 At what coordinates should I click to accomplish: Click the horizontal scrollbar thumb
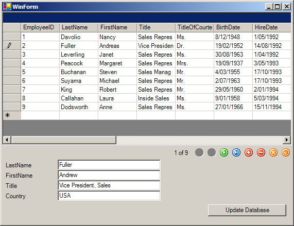click(63, 140)
